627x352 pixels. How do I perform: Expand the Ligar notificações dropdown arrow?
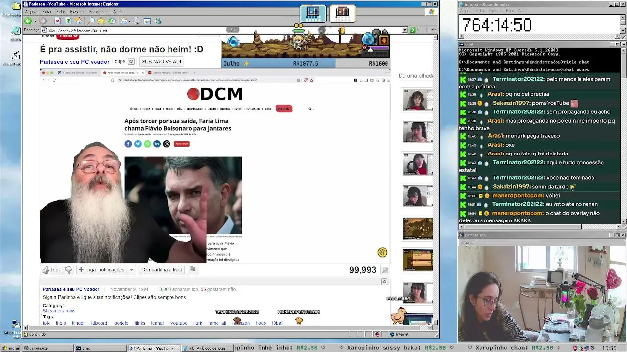pos(131,270)
